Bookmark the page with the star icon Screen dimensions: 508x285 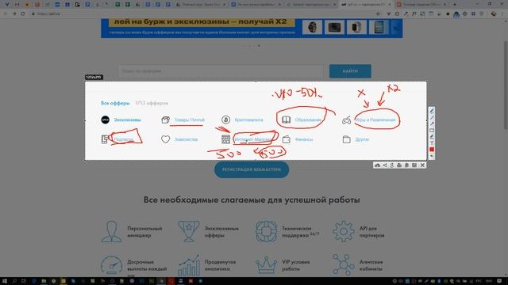click(x=378, y=14)
